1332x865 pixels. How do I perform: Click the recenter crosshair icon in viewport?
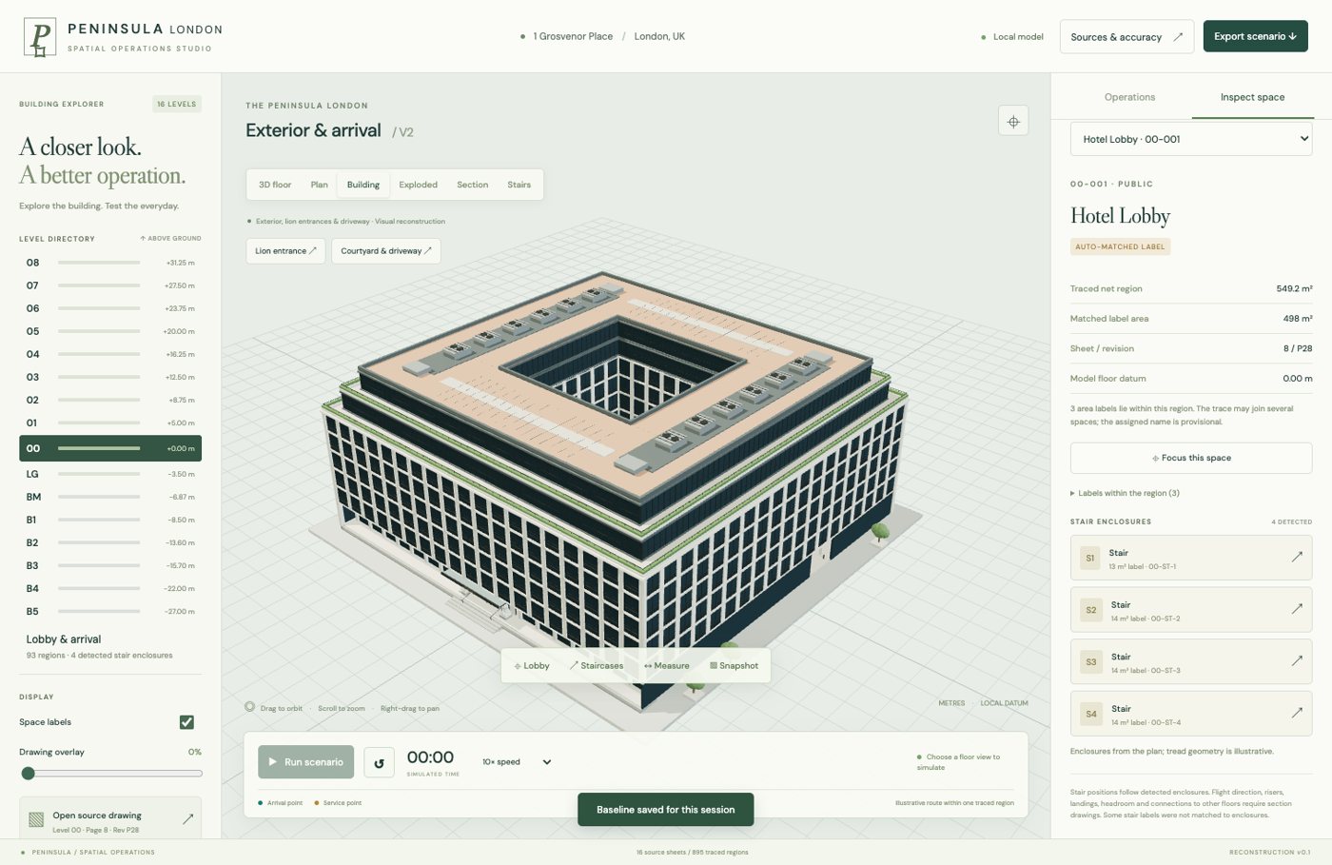1013,121
